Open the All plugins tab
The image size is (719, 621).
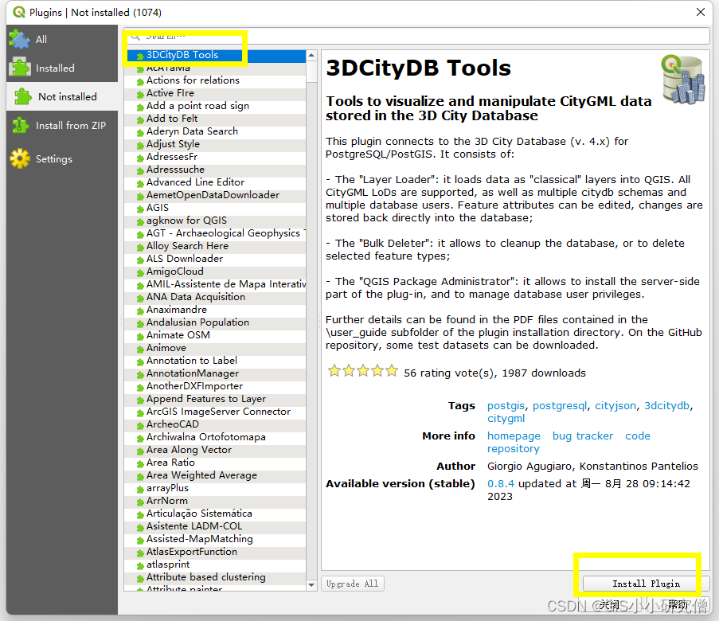point(62,40)
